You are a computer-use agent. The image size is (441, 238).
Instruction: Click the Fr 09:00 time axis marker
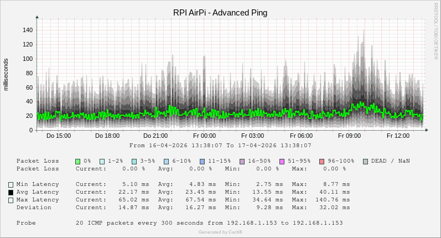(x=349, y=136)
